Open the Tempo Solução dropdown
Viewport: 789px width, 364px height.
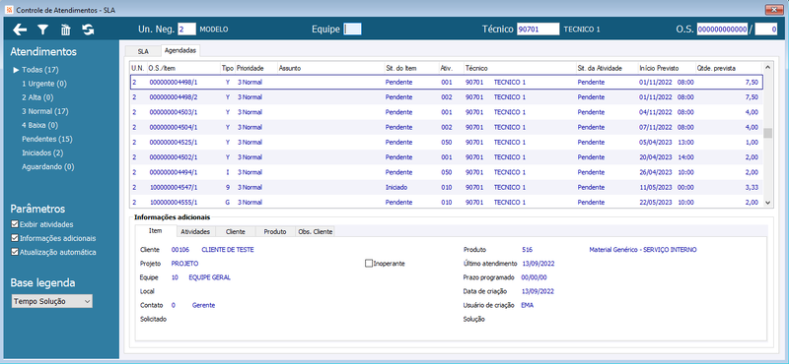click(51, 301)
